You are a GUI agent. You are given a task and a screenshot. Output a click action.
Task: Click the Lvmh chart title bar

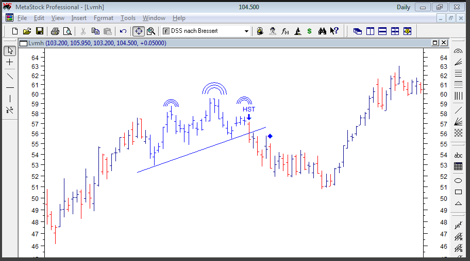pos(234,43)
